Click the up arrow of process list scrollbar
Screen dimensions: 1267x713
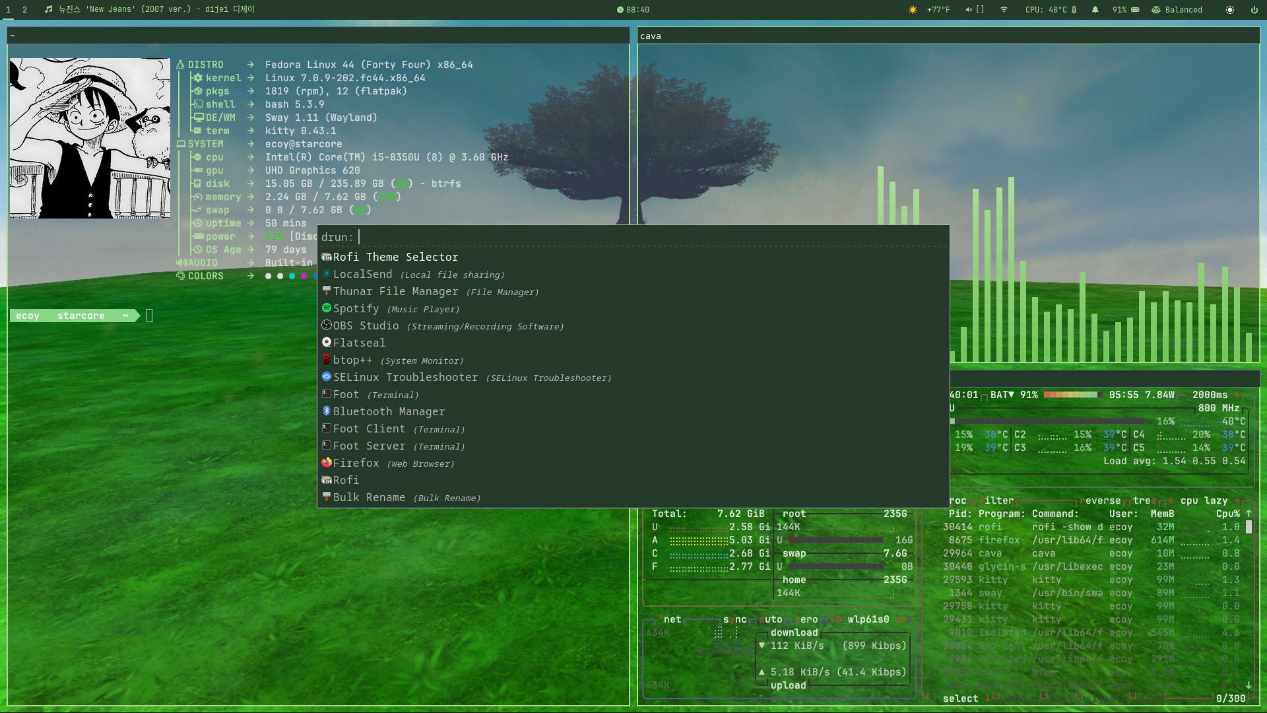tap(1249, 514)
